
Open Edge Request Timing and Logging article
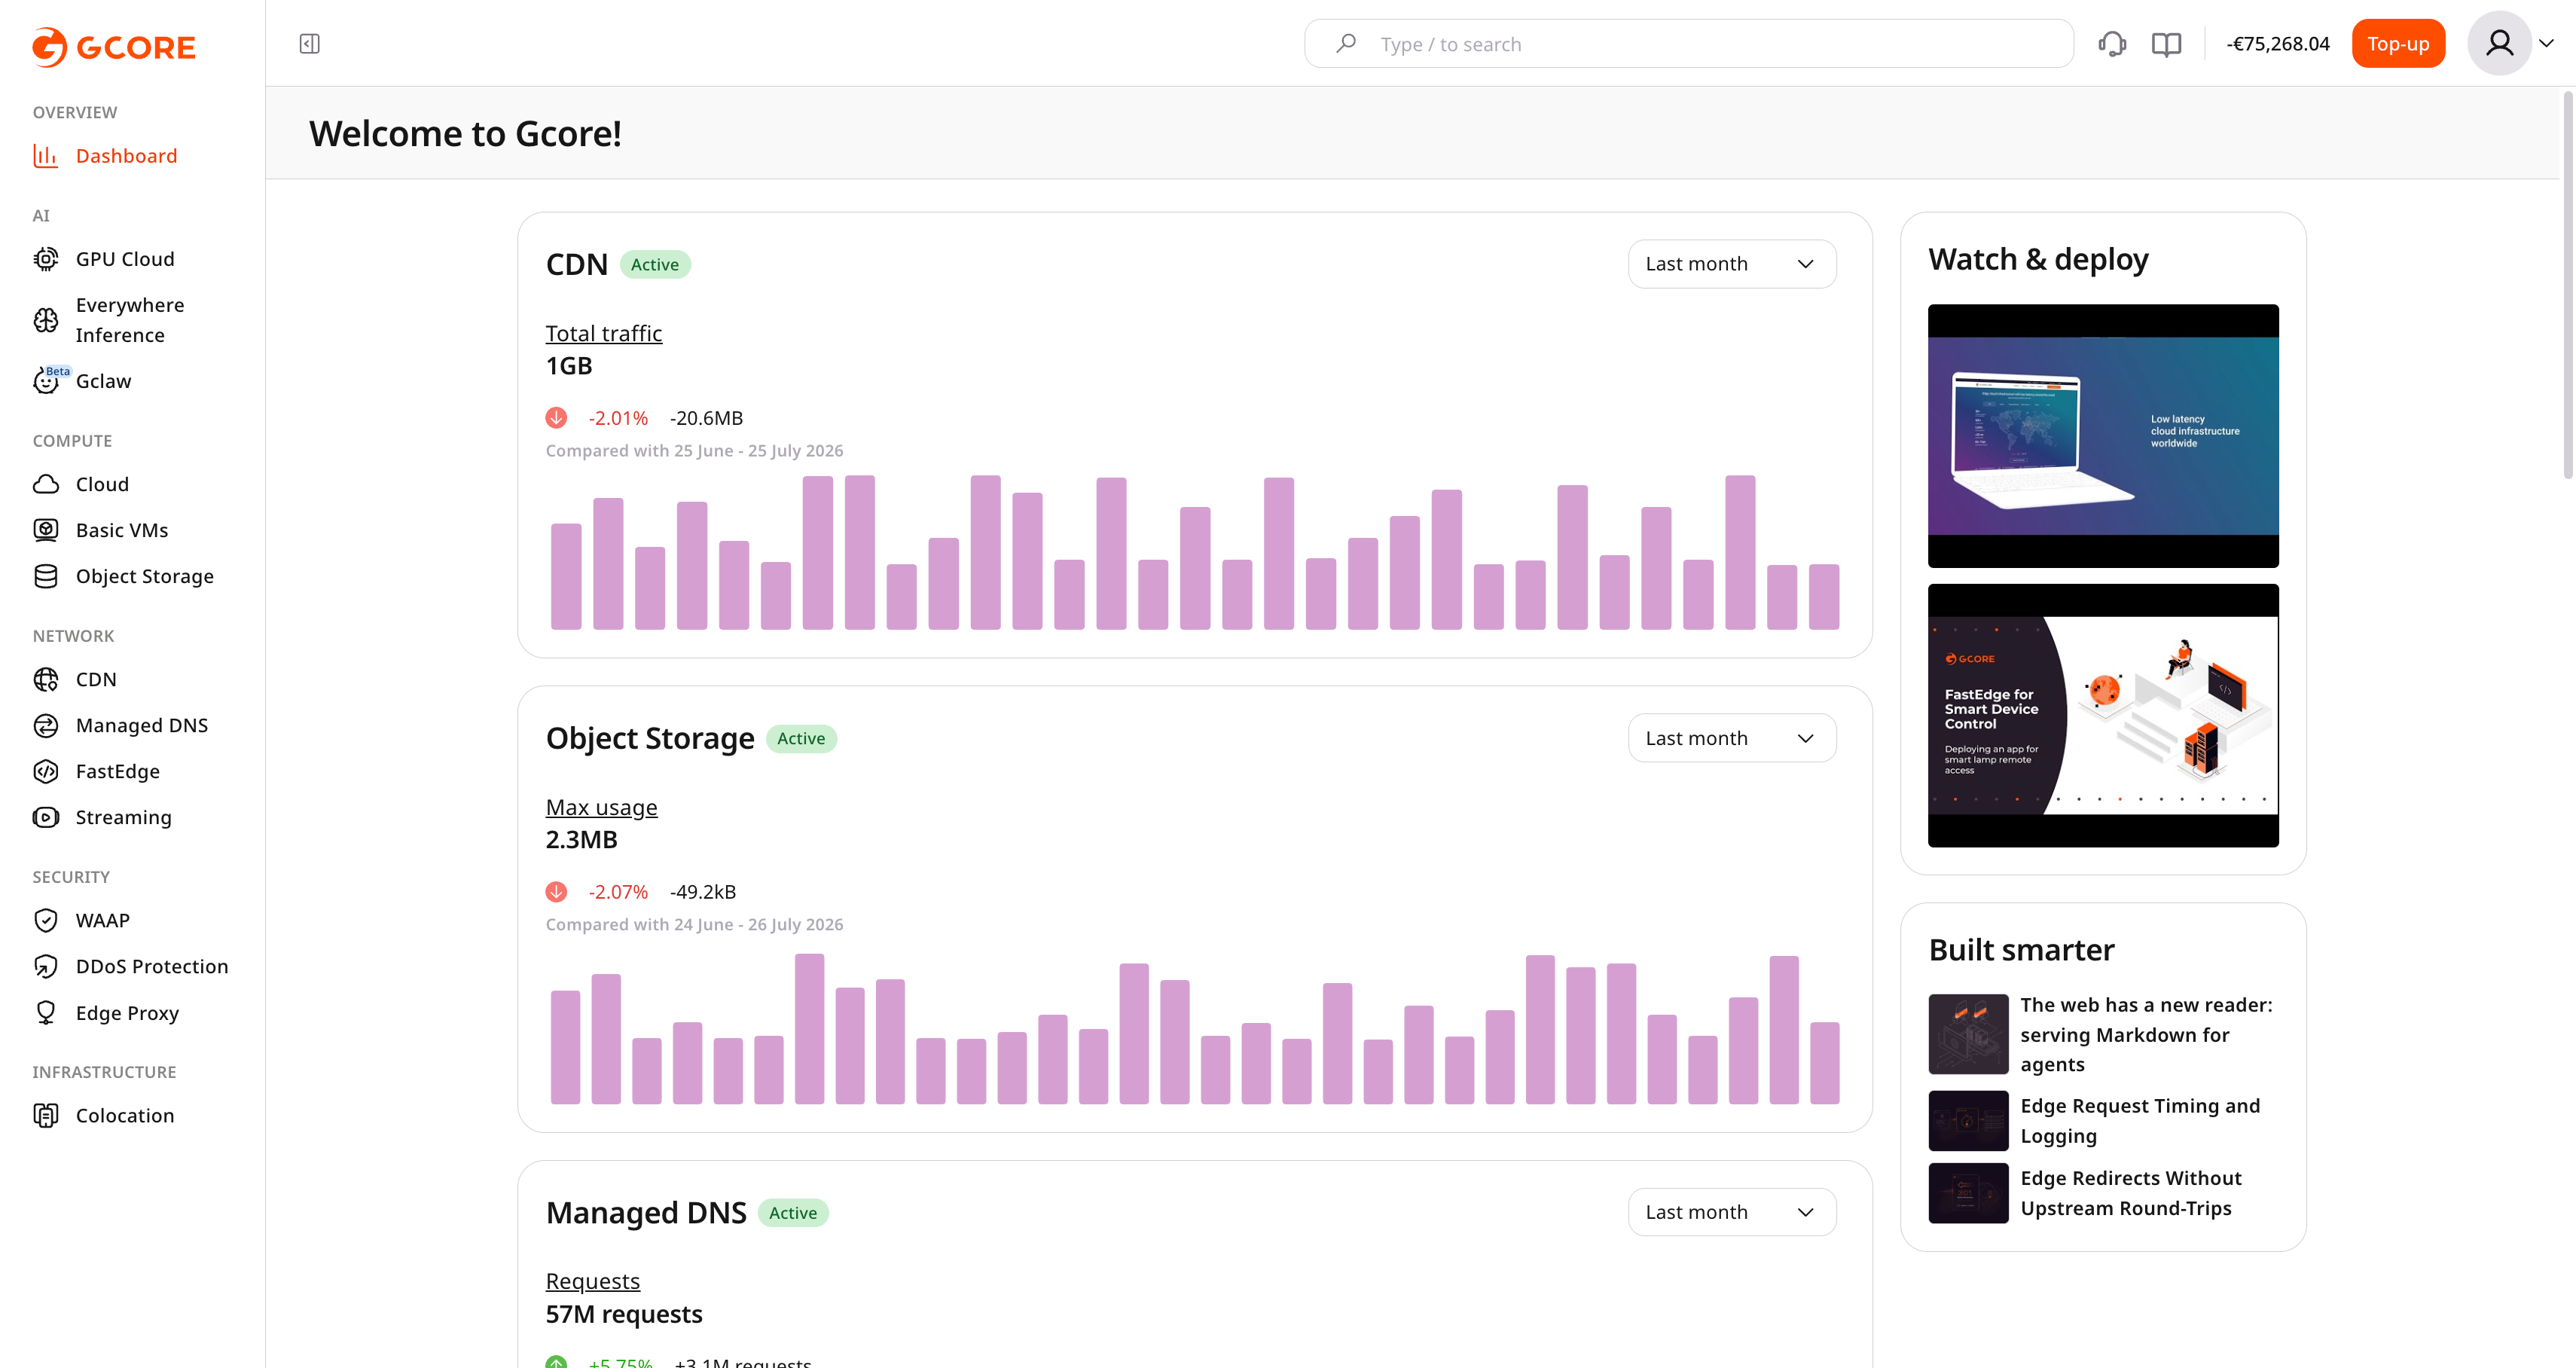tap(2140, 1120)
